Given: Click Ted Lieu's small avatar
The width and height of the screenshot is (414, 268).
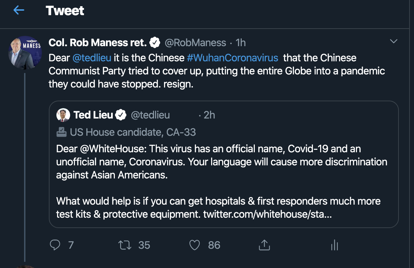Looking at the screenshot, I should [63, 115].
